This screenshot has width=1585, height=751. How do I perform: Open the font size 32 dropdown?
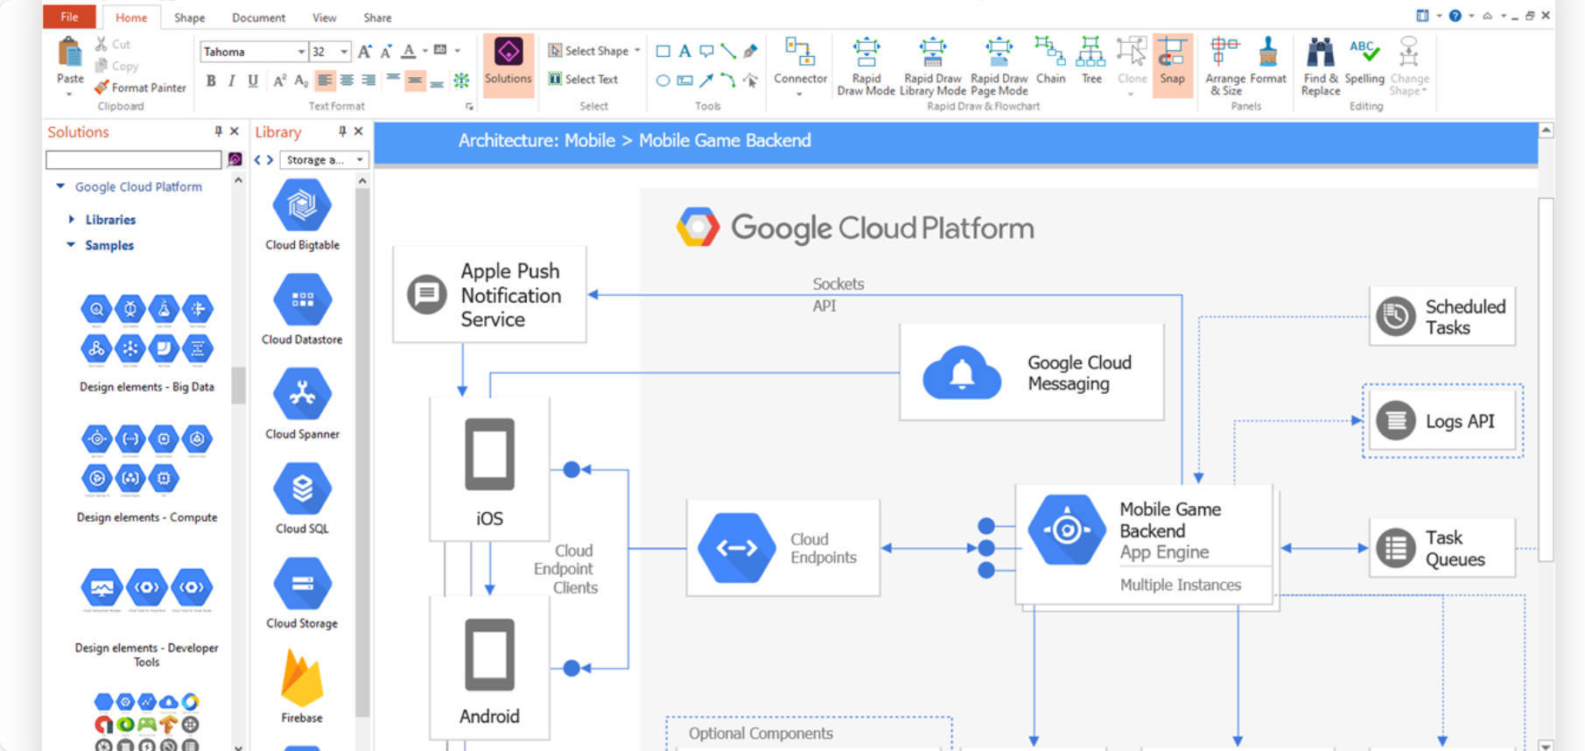tap(344, 52)
